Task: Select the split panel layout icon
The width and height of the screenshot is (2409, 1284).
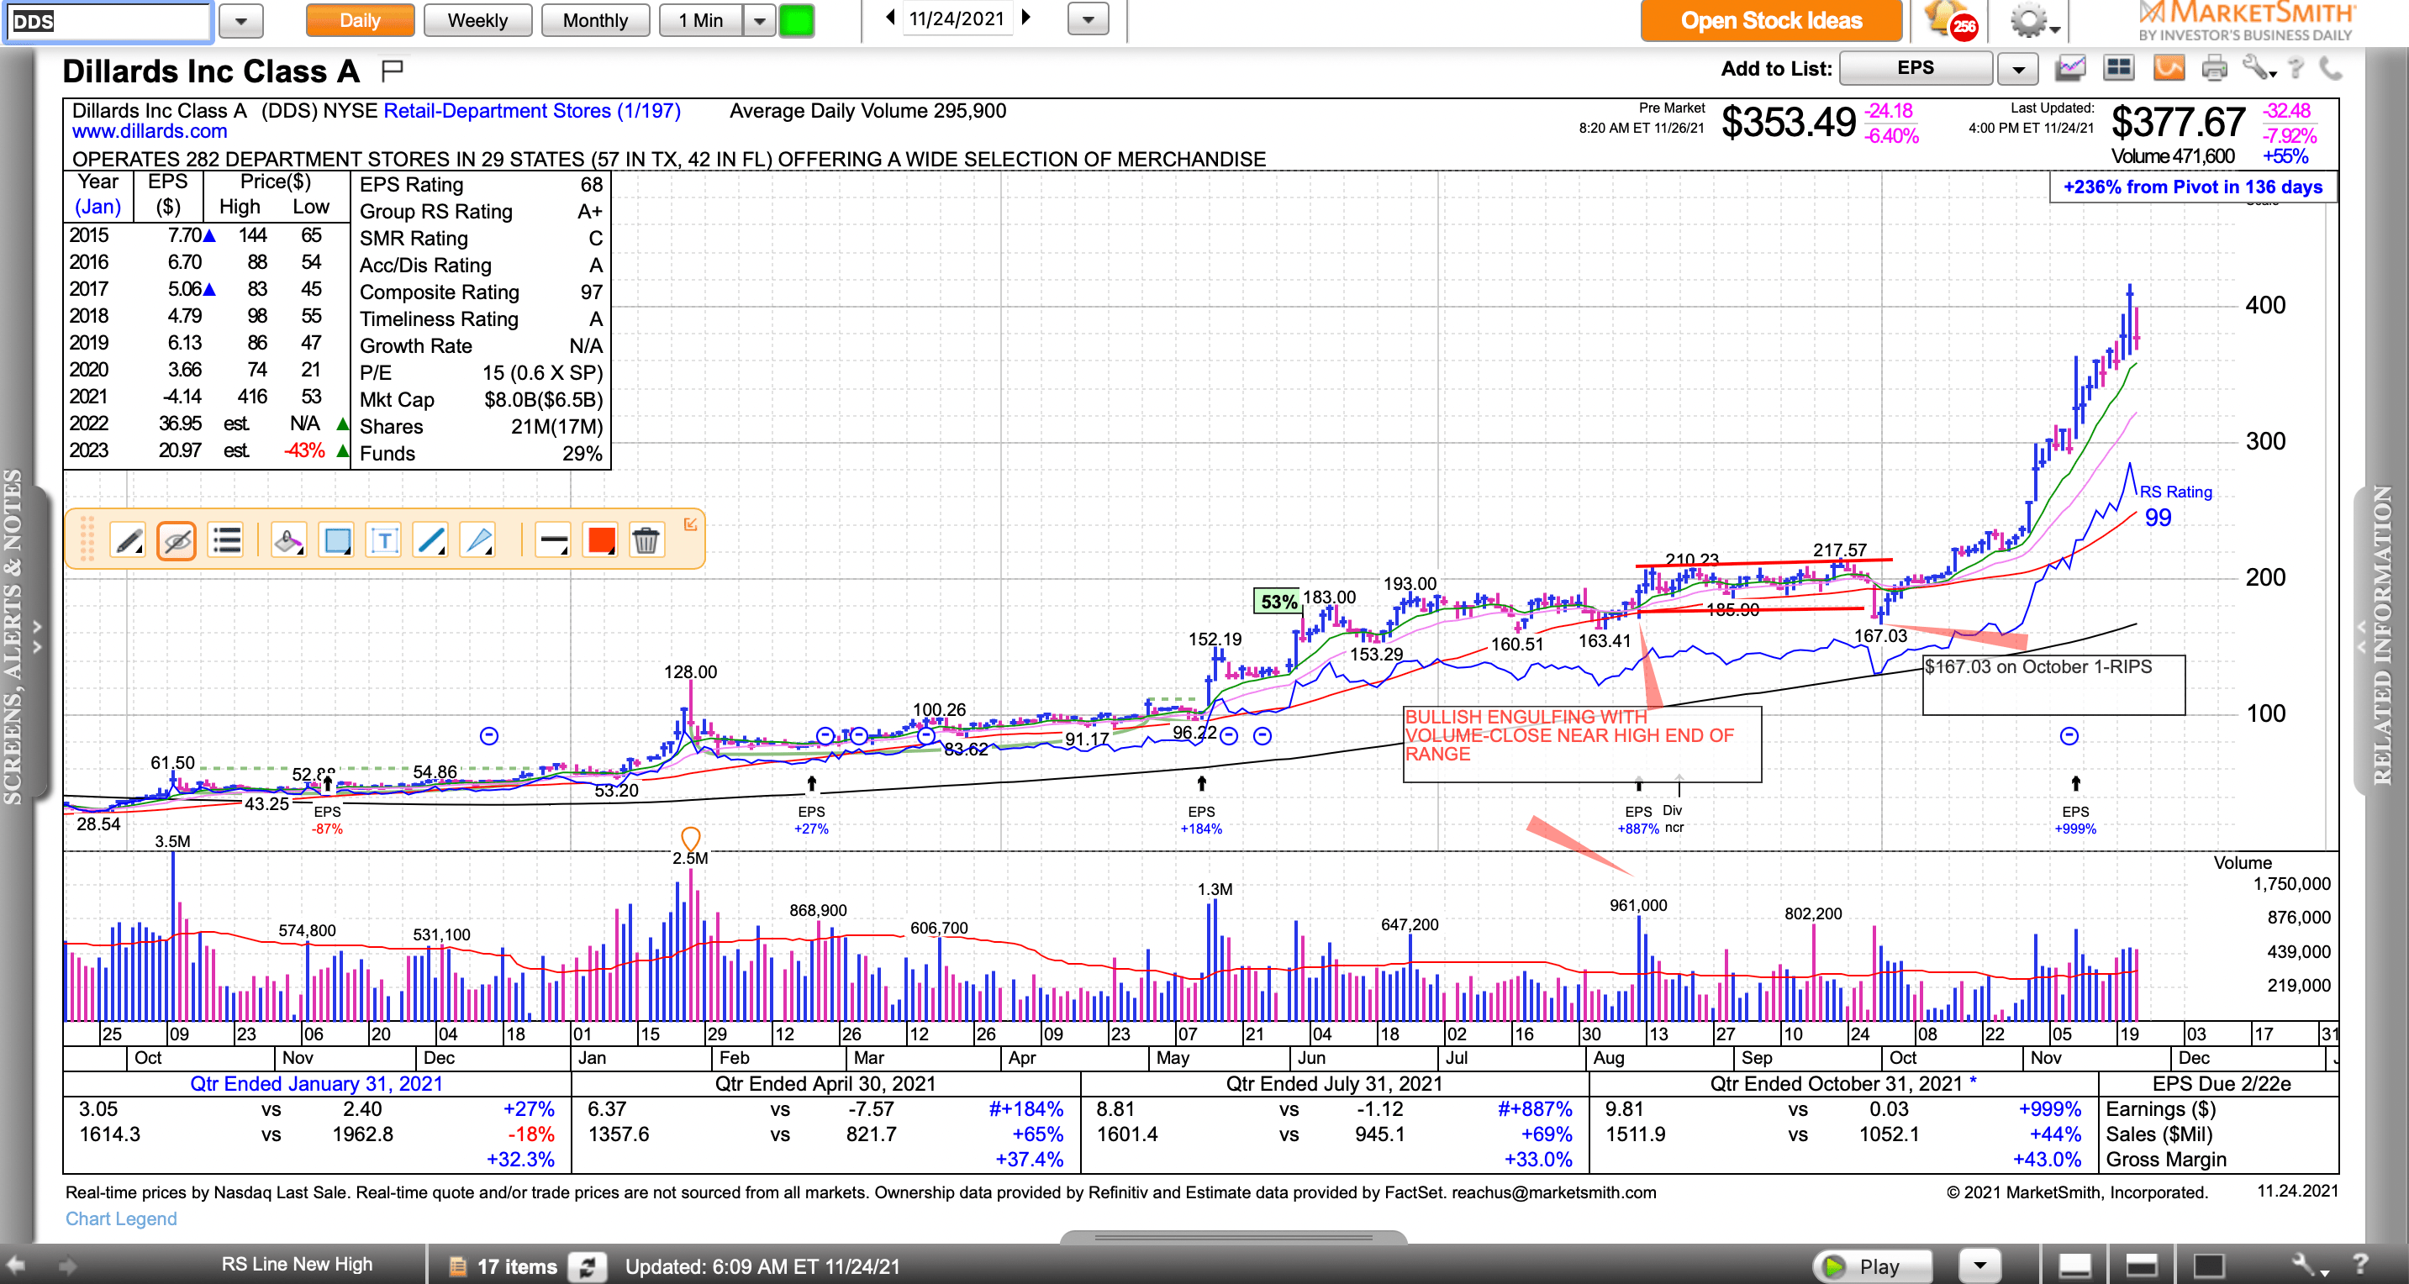Action: [2142, 1266]
